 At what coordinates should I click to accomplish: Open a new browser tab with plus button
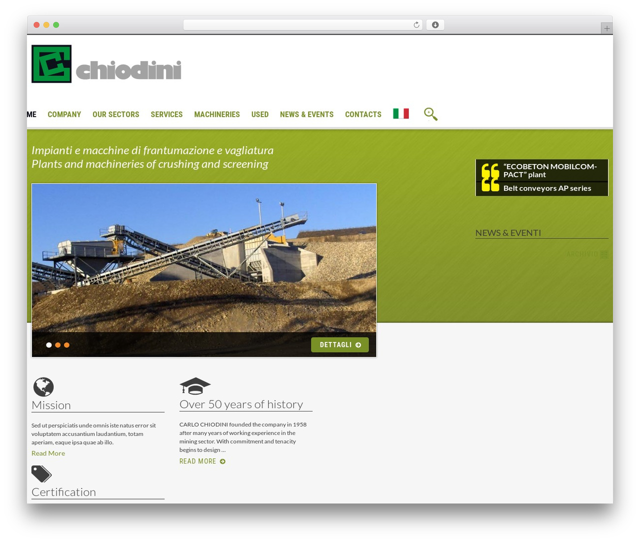point(606,28)
